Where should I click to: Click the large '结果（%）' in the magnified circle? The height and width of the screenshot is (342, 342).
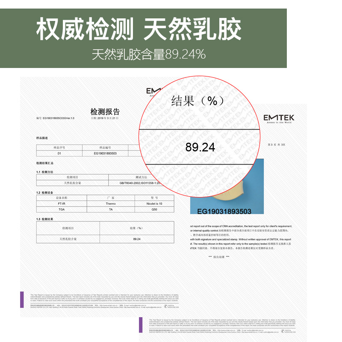(x=198, y=101)
